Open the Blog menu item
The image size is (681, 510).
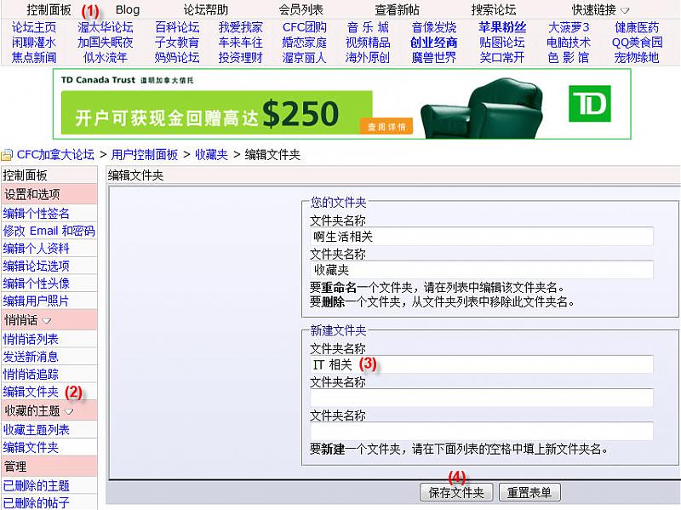pyautogui.click(x=128, y=10)
